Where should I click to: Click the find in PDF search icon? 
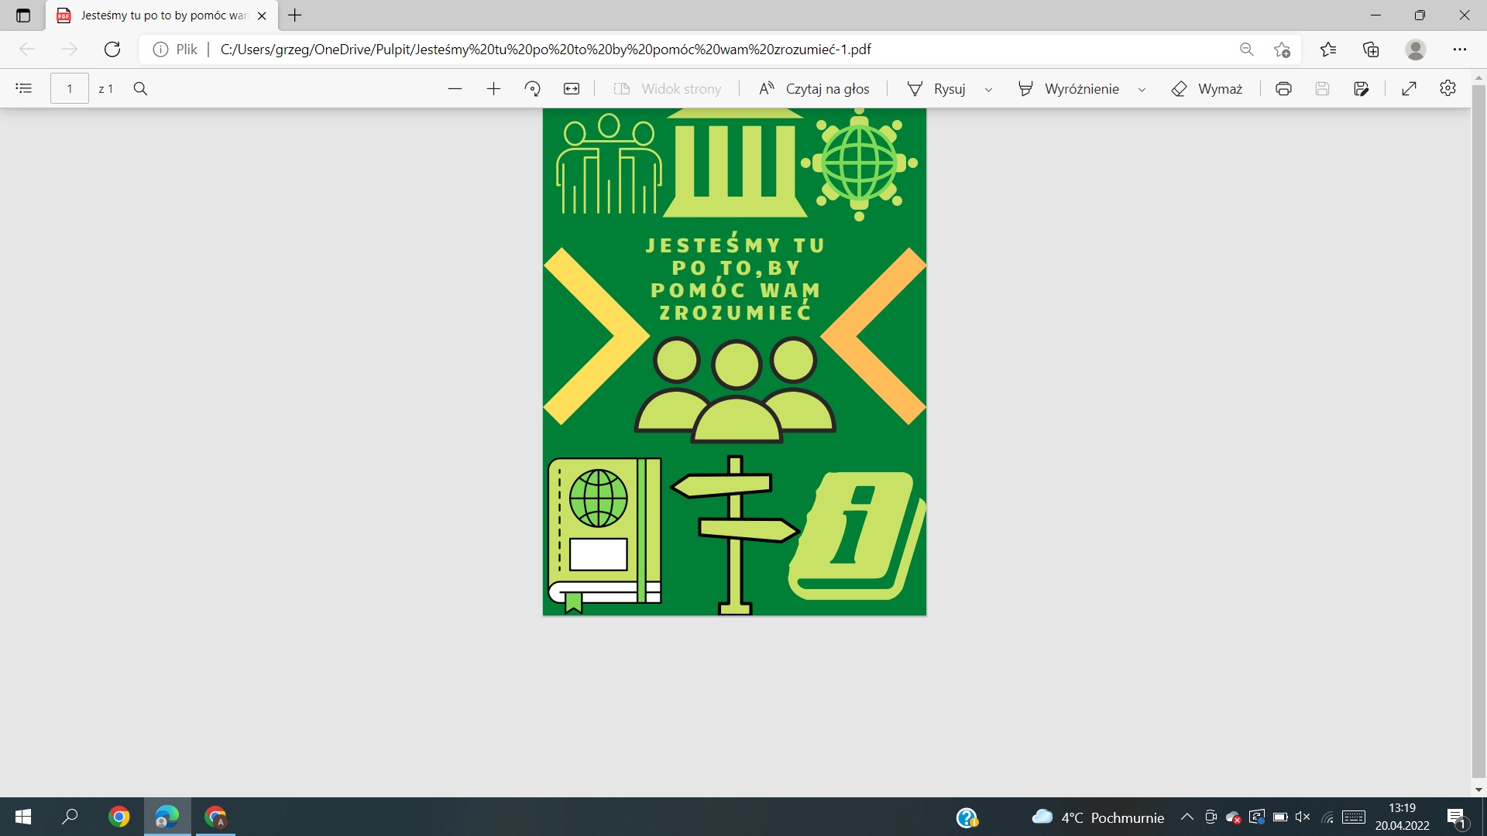pos(140,88)
